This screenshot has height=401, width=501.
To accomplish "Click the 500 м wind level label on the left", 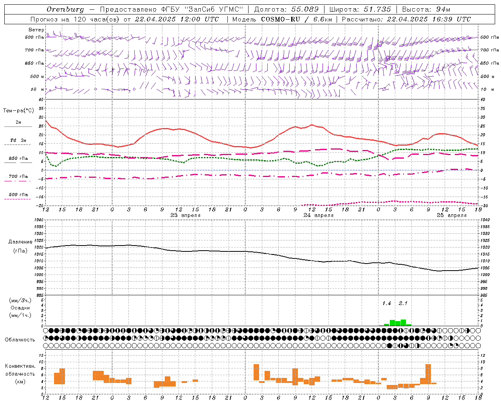I will click(x=37, y=76).
